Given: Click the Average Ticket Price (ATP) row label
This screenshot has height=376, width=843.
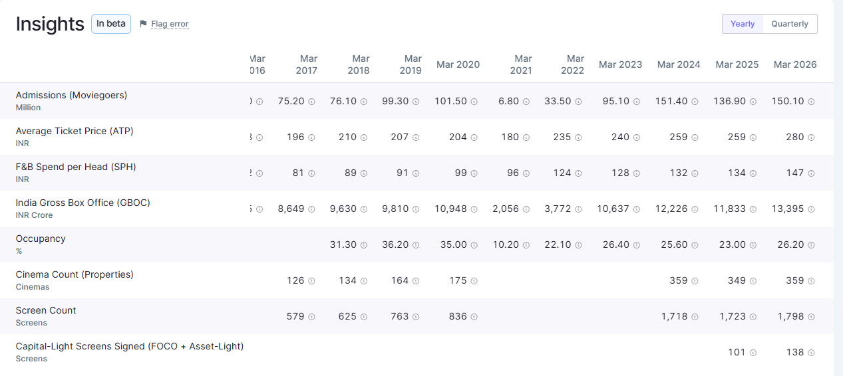Looking at the screenshot, I should (x=75, y=131).
